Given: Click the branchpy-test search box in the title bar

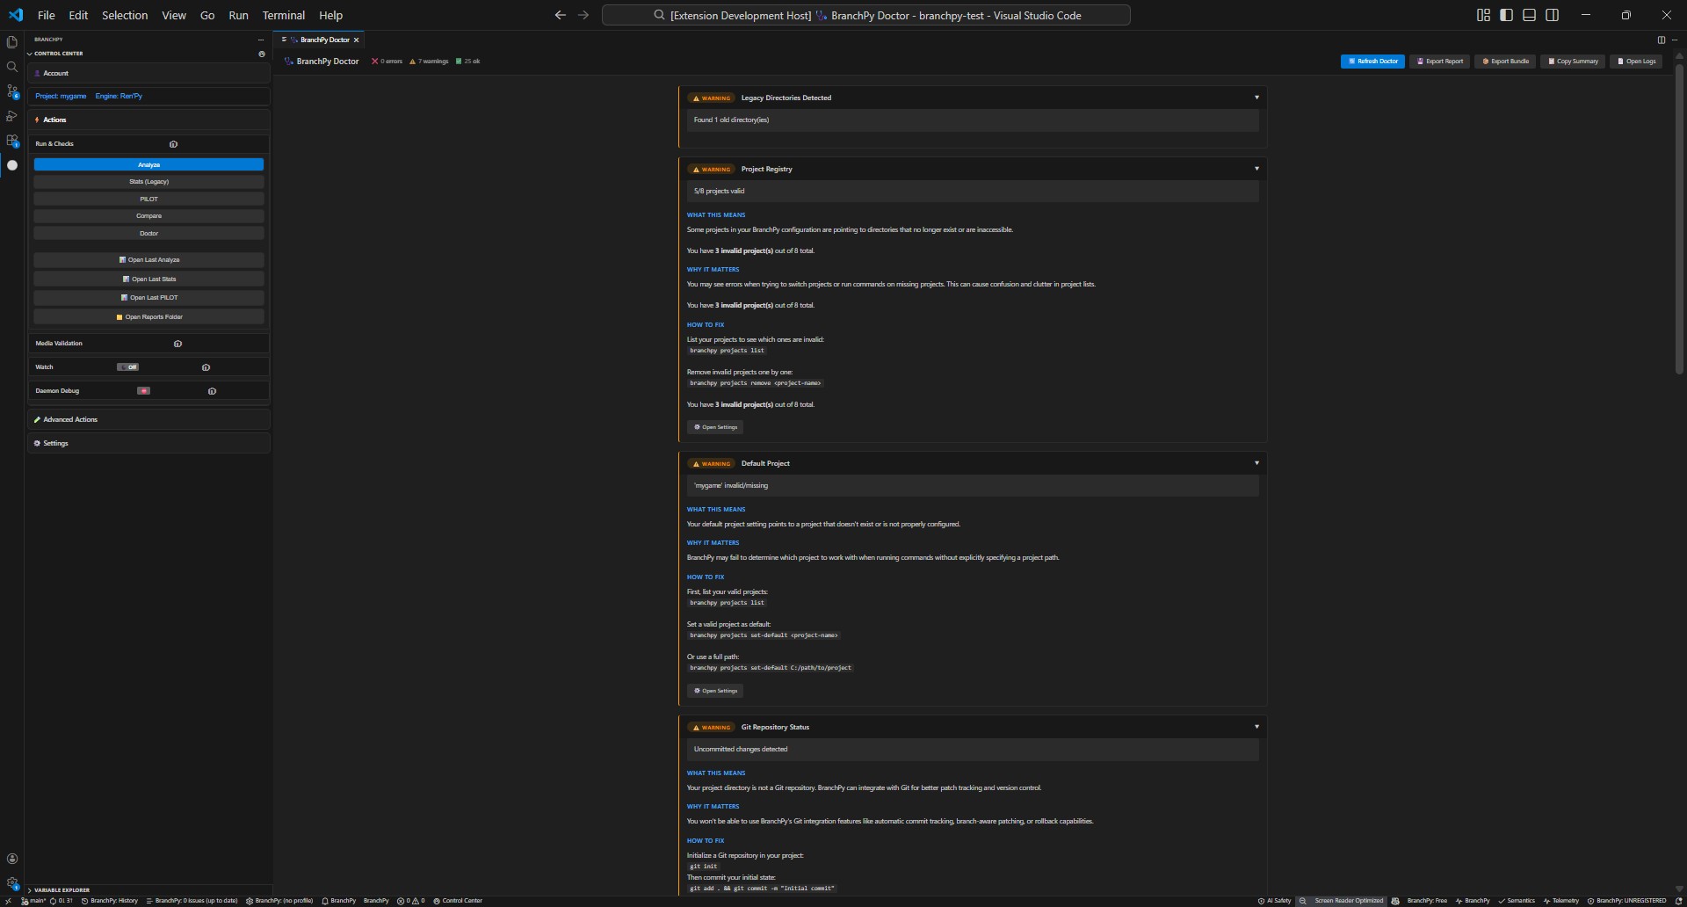Looking at the screenshot, I should click(x=866, y=15).
